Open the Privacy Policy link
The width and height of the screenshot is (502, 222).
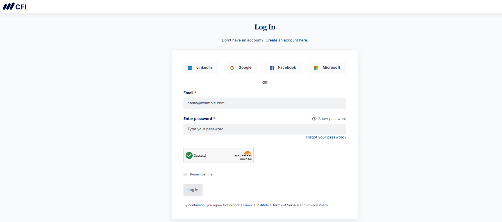[x=317, y=205]
